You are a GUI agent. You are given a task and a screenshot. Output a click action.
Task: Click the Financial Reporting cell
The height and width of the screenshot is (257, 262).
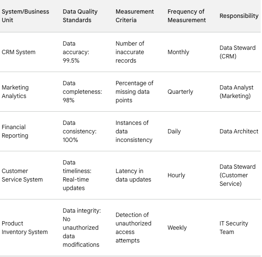pos(15,131)
